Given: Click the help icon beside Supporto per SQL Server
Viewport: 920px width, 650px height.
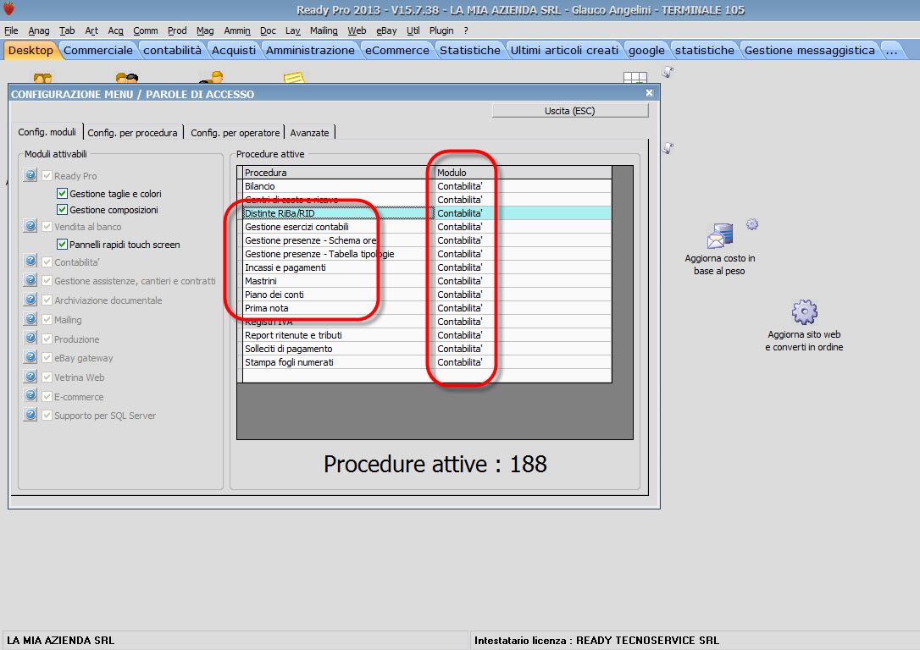Looking at the screenshot, I should tap(30, 415).
